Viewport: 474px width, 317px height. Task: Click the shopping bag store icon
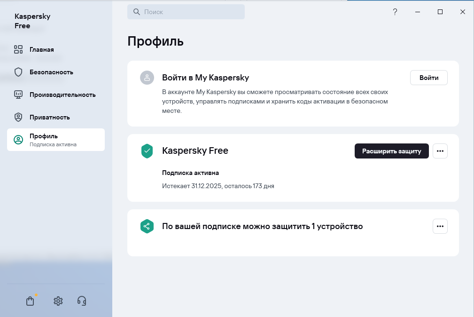[x=31, y=301]
